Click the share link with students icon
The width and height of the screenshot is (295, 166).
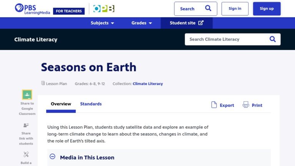26,125
